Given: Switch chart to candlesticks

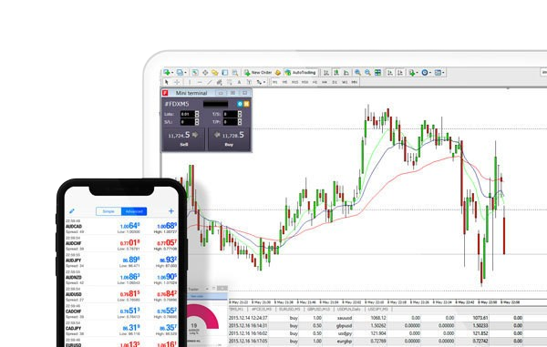Looking at the screenshot, I should point(336,73).
